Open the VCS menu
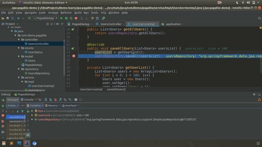This screenshot has height=147, width=262. click(103, 13)
